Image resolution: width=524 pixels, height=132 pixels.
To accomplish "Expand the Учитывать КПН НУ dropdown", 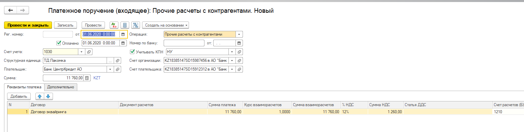I will pos(232,52).
